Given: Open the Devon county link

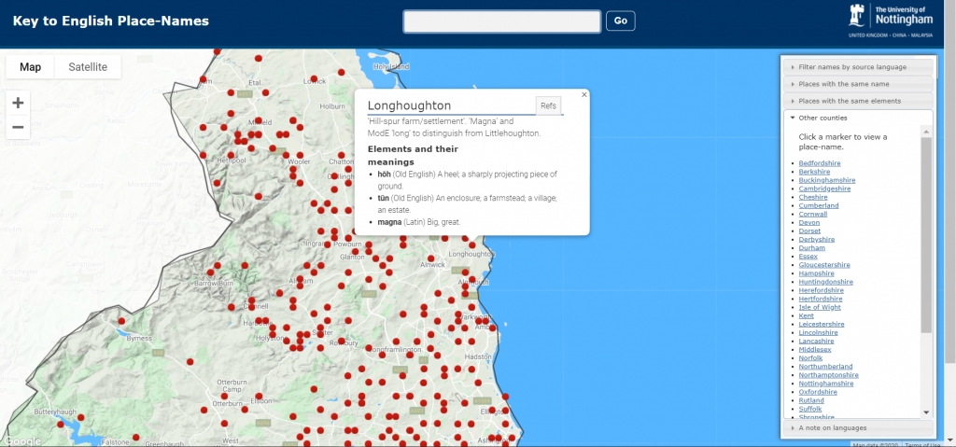Looking at the screenshot, I should [809, 223].
